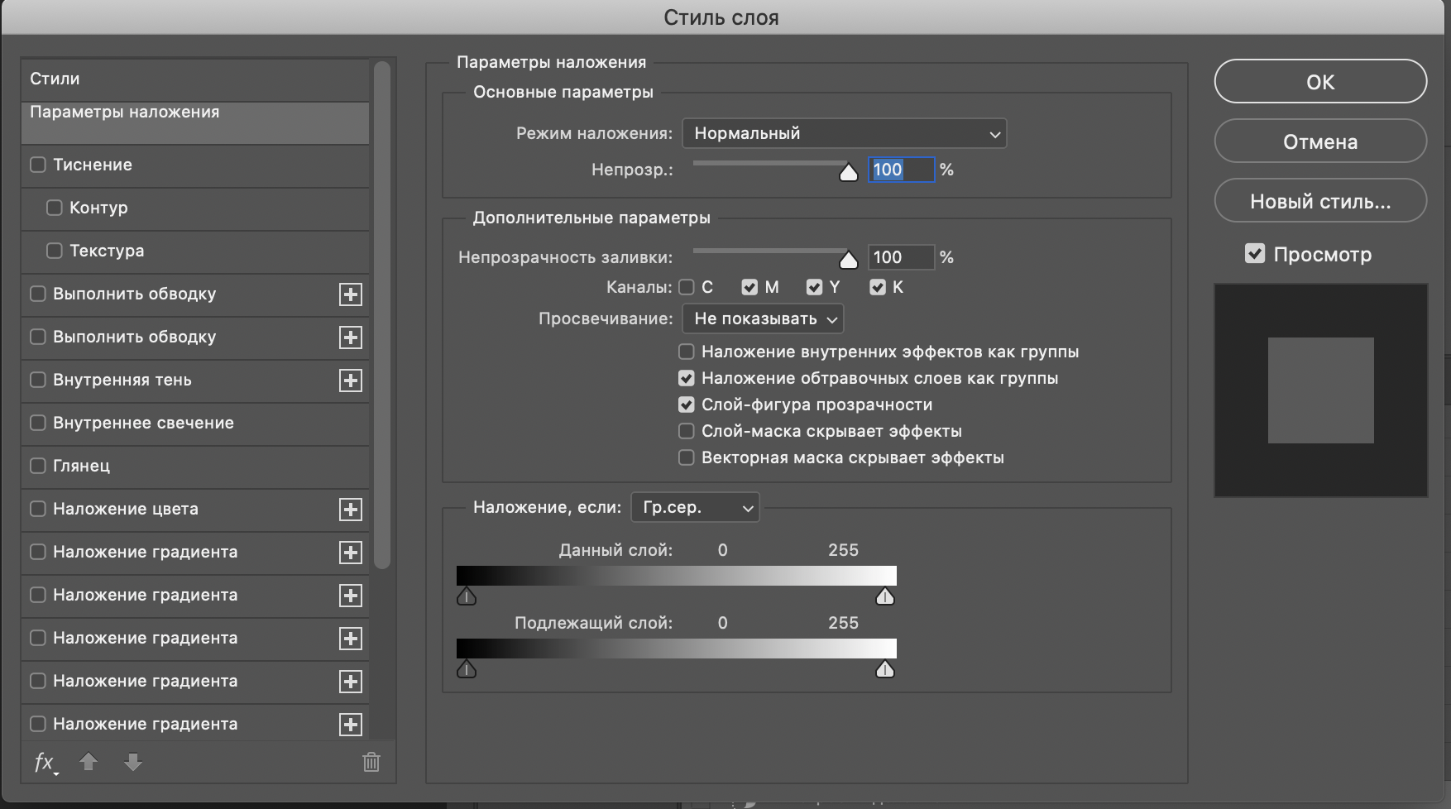Open the Просвечивание dropdown

point(762,318)
